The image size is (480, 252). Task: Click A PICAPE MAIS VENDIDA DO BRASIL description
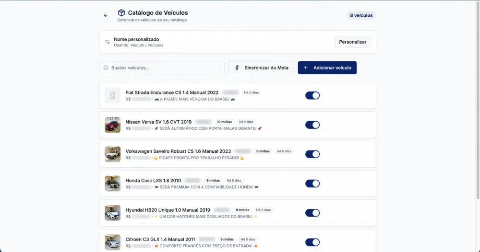click(x=195, y=99)
